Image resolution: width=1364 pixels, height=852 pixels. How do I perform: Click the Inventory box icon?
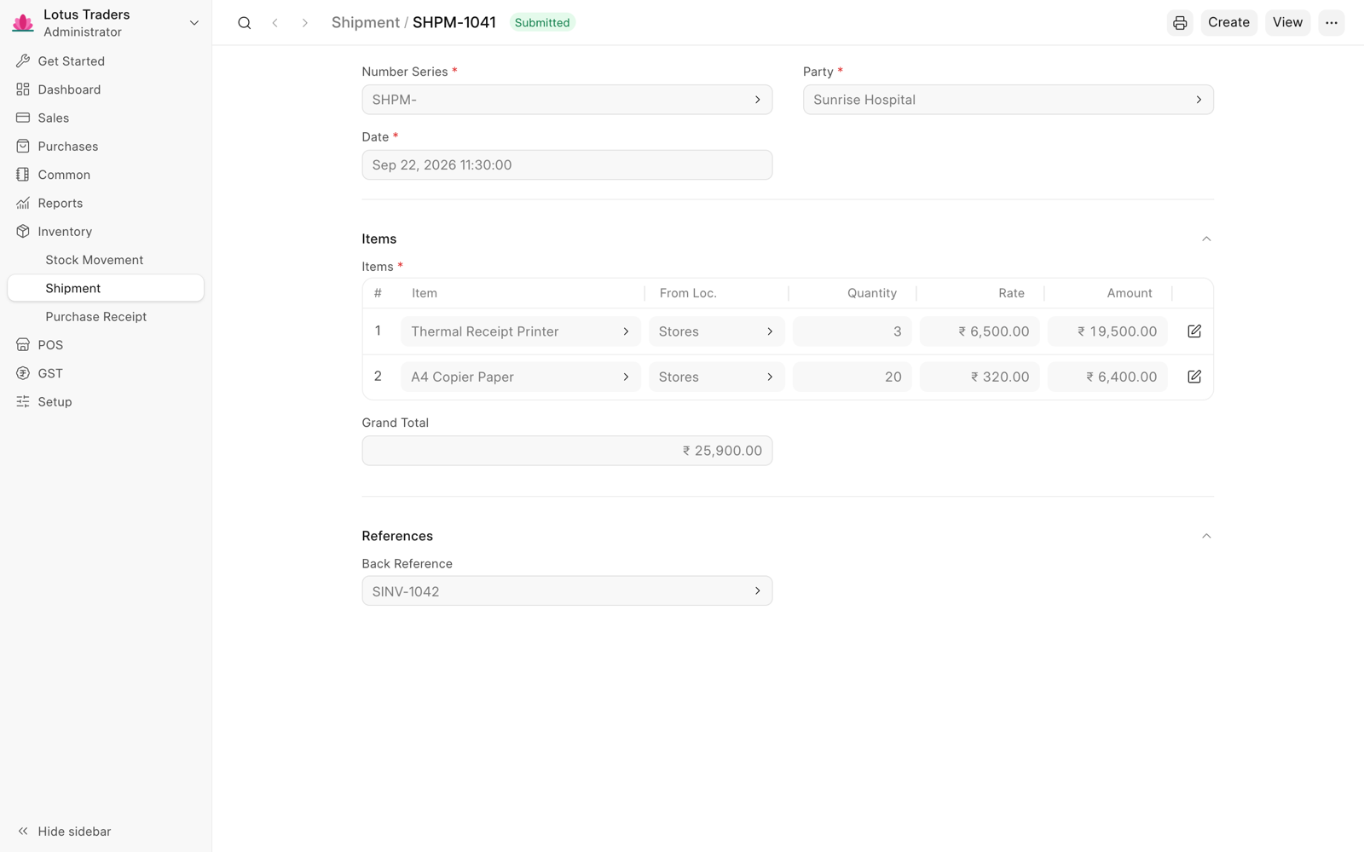(23, 232)
